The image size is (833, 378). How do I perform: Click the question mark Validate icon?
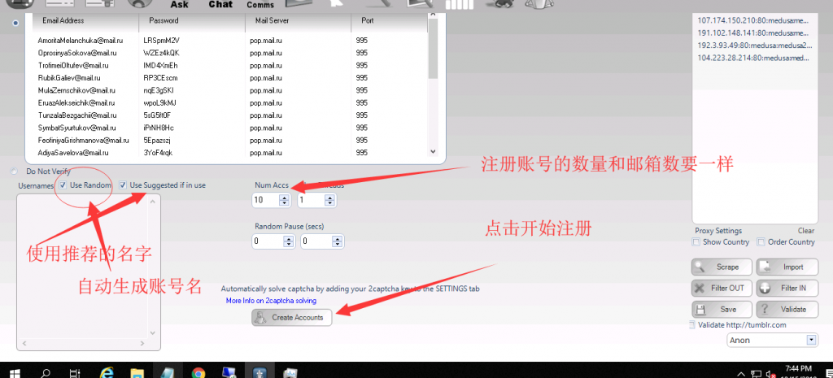765,309
